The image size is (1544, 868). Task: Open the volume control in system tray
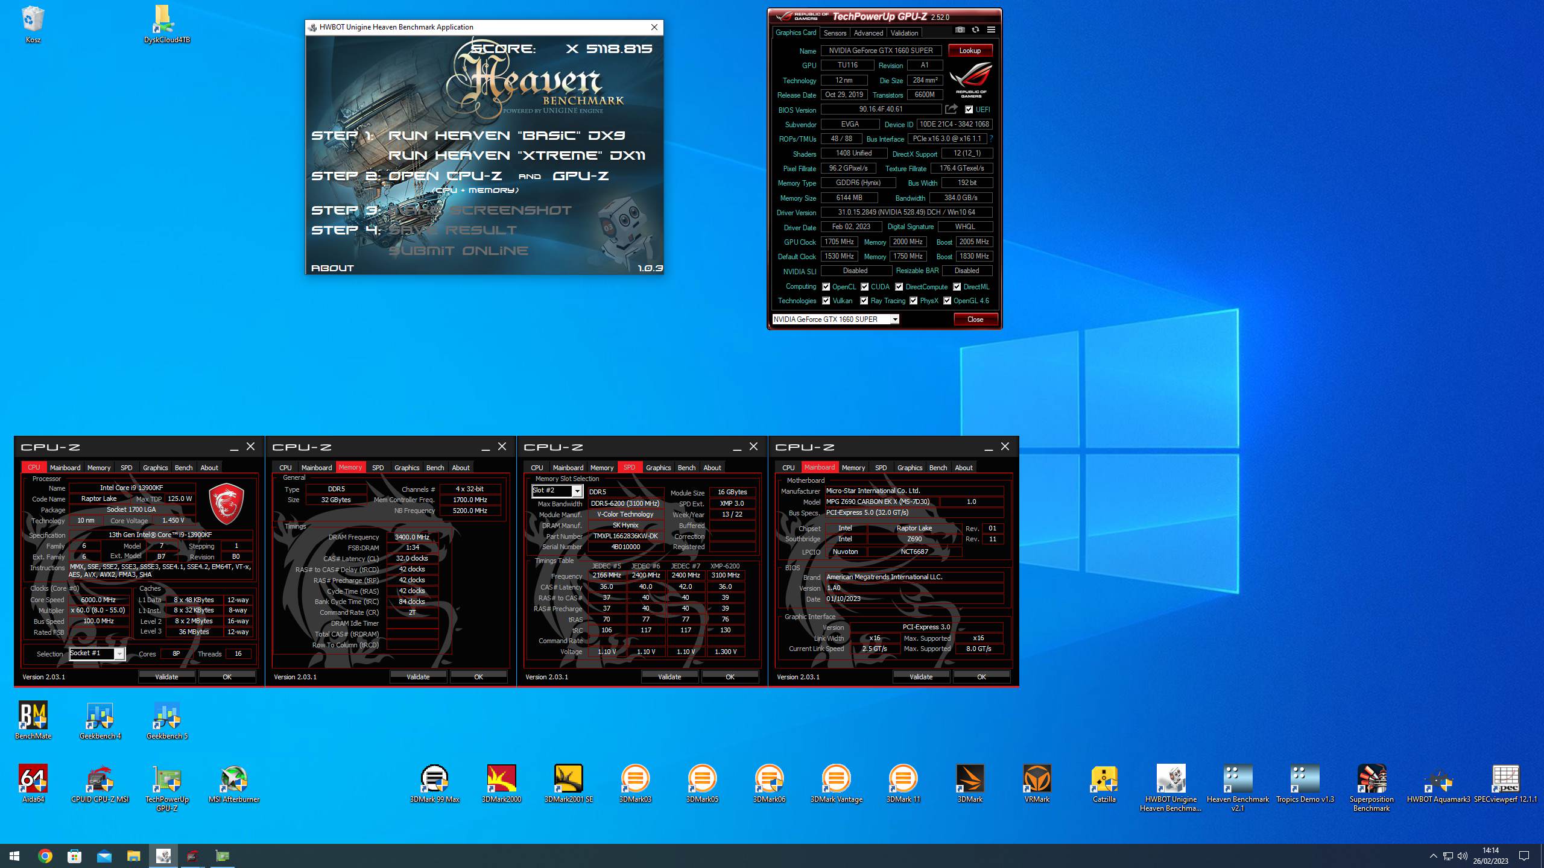1462,856
